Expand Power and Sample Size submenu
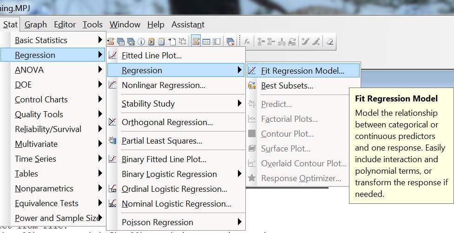This screenshot has width=454, height=233. pyautogui.click(x=53, y=218)
